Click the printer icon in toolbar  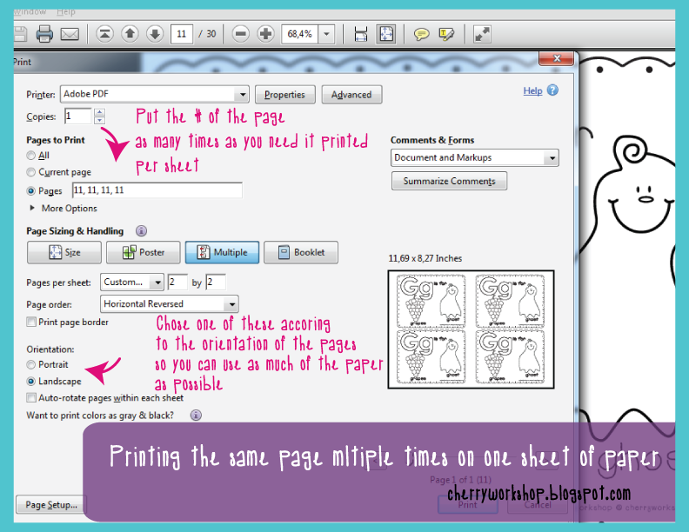(x=44, y=34)
